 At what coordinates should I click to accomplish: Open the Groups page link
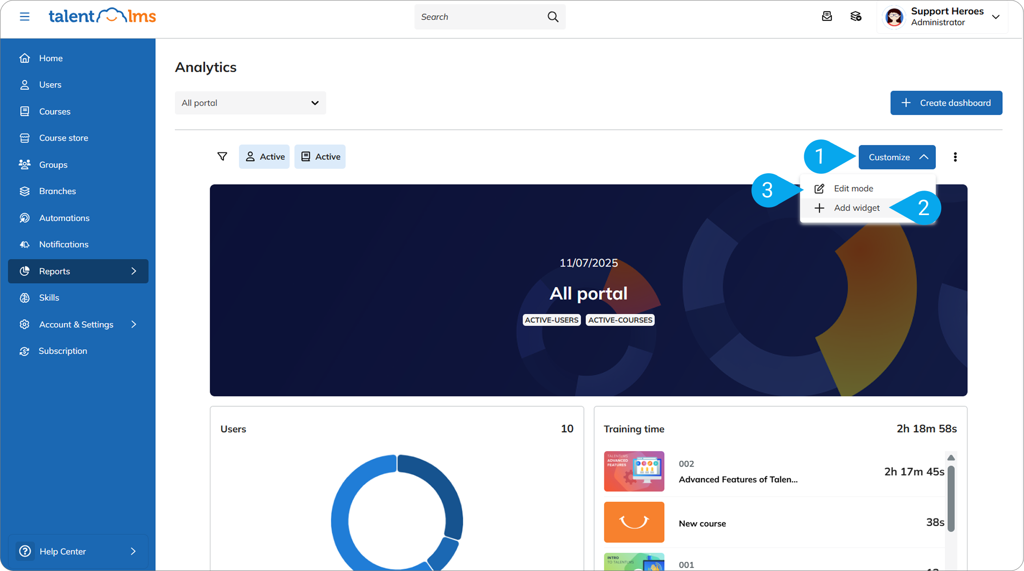pyautogui.click(x=53, y=164)
